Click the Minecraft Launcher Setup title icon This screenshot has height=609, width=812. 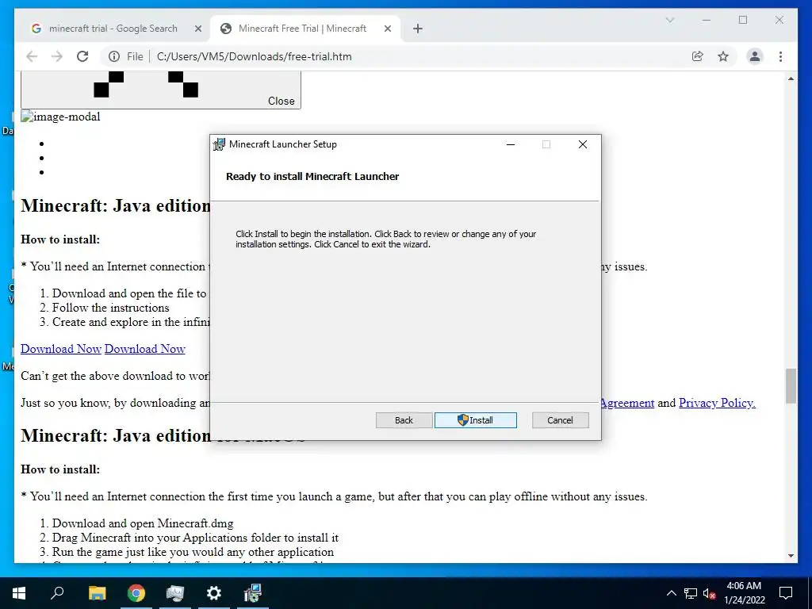(x=220, y=144)
